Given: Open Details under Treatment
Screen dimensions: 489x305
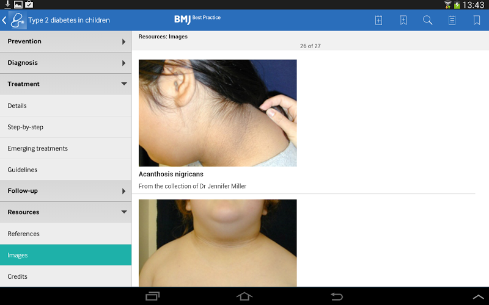Looking at the screenshot, I should coord(66,106).
